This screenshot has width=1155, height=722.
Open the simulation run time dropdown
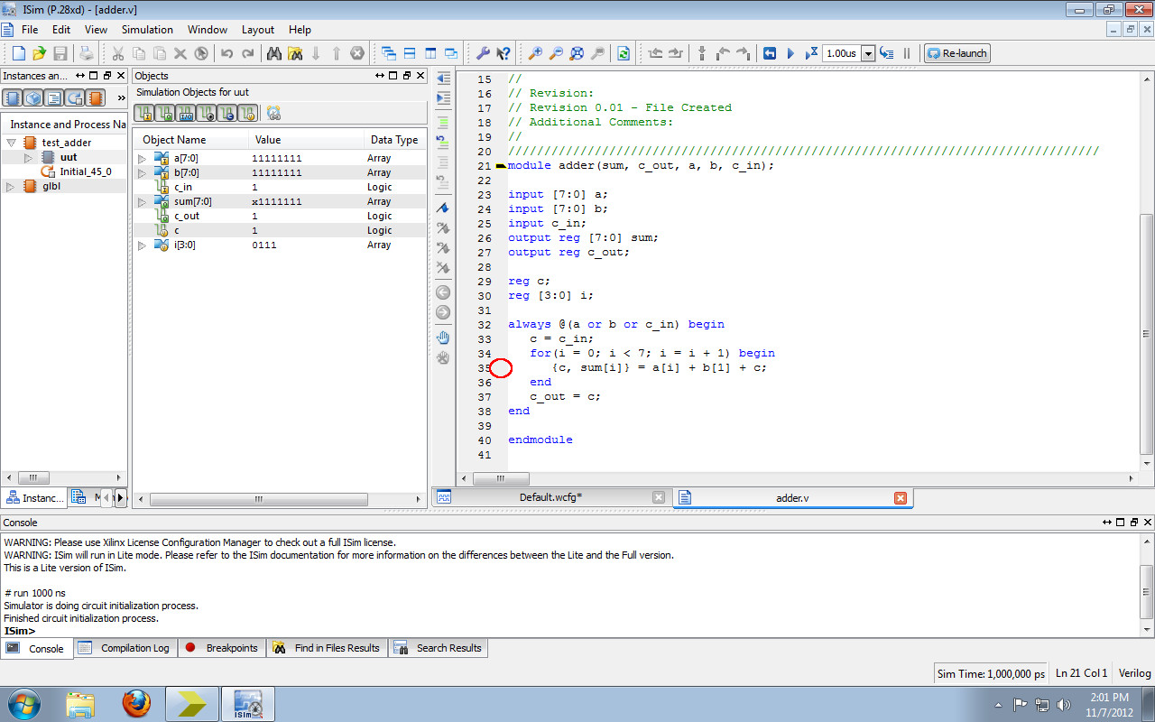tap(868, 53)
